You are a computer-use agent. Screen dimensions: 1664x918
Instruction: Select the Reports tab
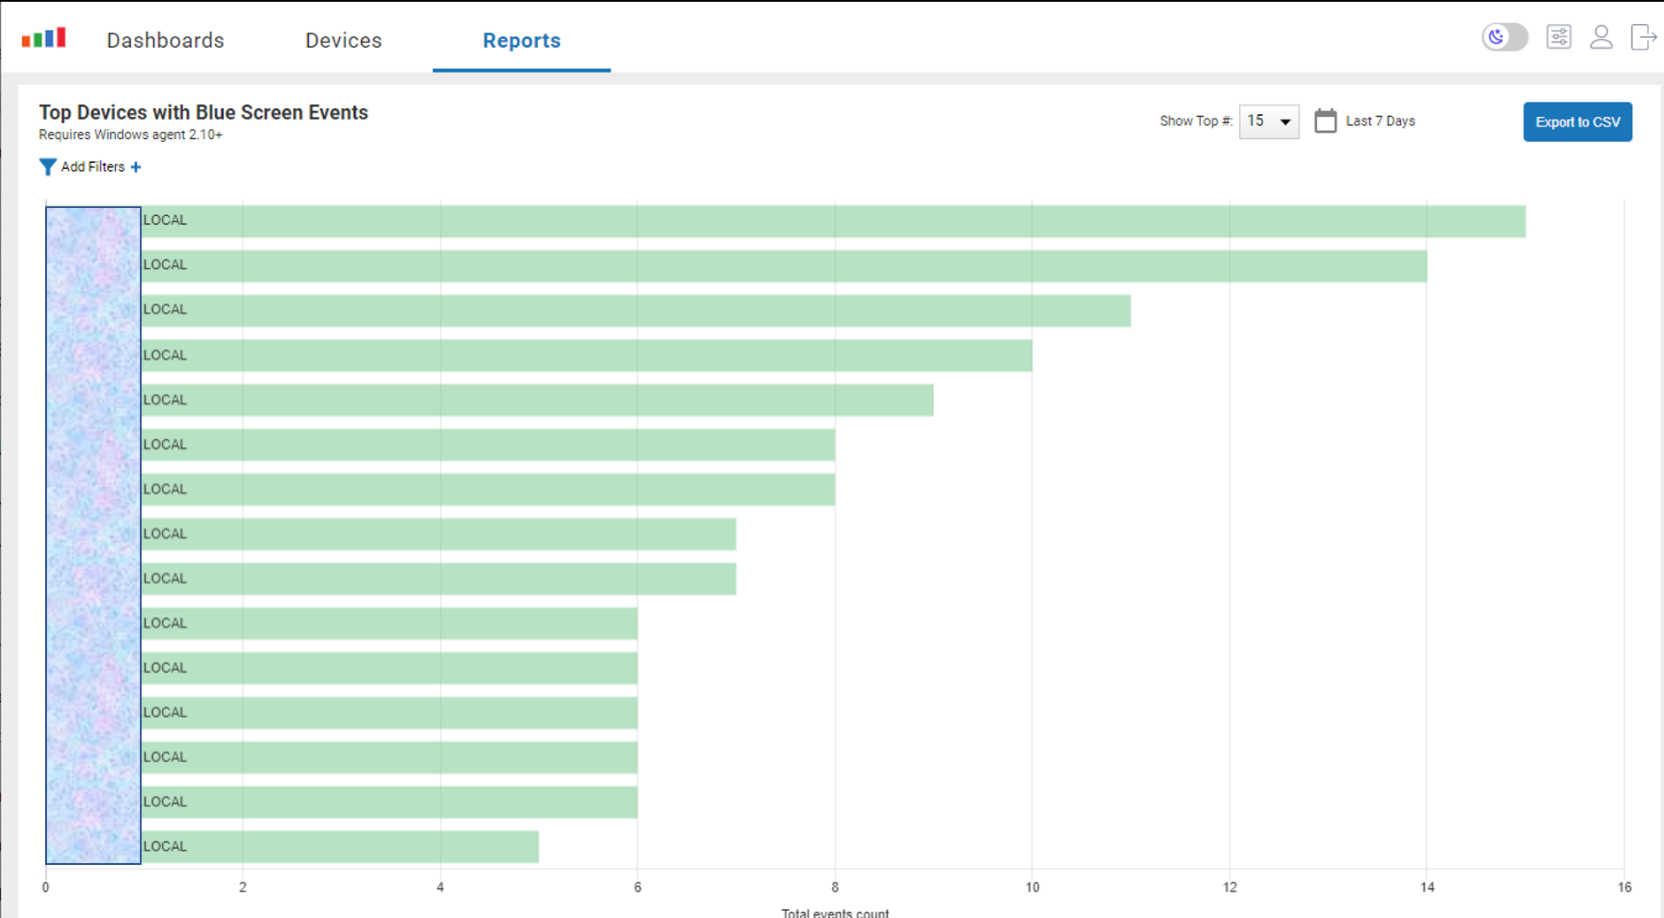point(521,41)
